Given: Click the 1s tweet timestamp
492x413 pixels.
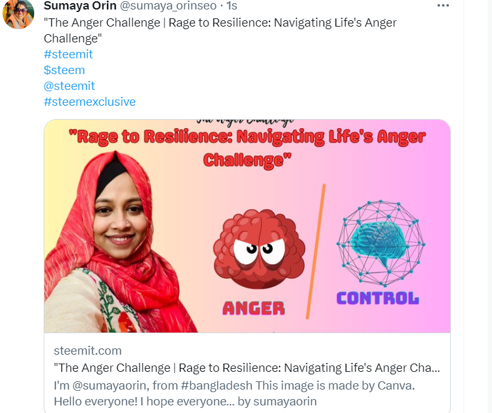Looking at the screenshot, I should point(232,6).
